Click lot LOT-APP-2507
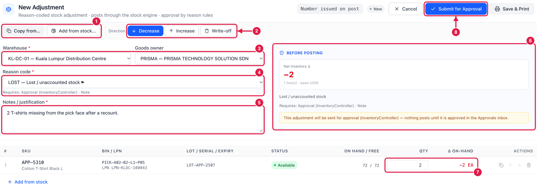 201,165
